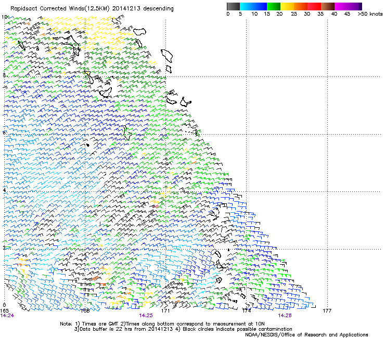This screenshot has width=385, height=338.
Task: Click the latitude label '6' on left axis
Action: (4, 133)
